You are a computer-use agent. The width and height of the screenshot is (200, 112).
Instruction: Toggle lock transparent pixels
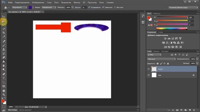[x=157, y=63]
